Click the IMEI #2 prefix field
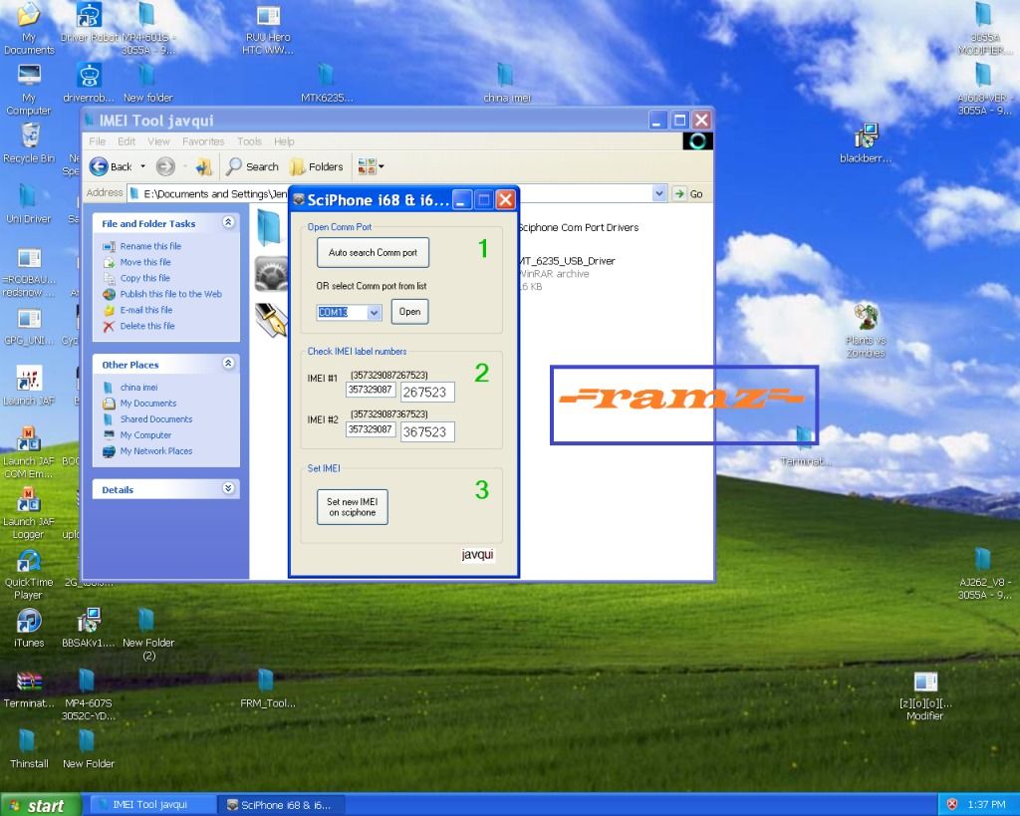1020x816 pixels. [x=371, y=430]
